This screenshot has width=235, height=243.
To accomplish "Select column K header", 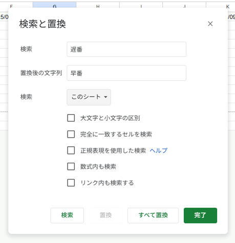I will tap(221, 5).
